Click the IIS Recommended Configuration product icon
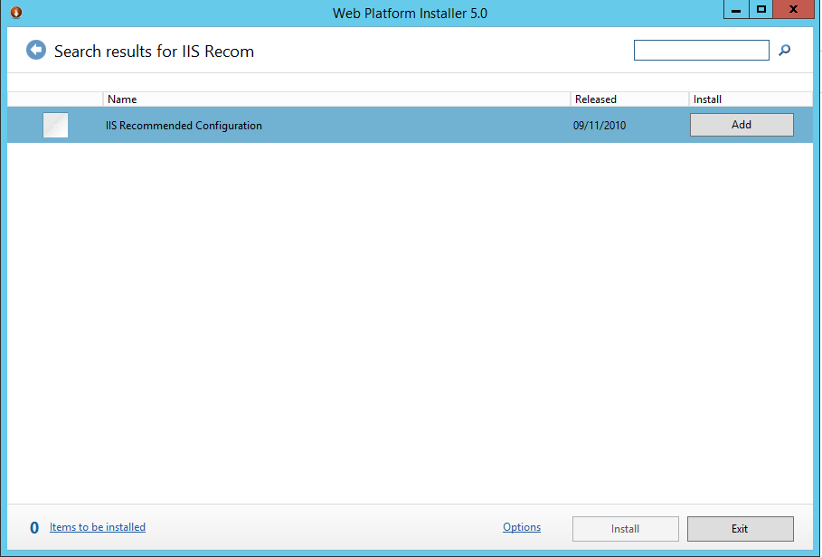Image resolution: width=822 pixels, height=557 pixels. click(55, 126)
